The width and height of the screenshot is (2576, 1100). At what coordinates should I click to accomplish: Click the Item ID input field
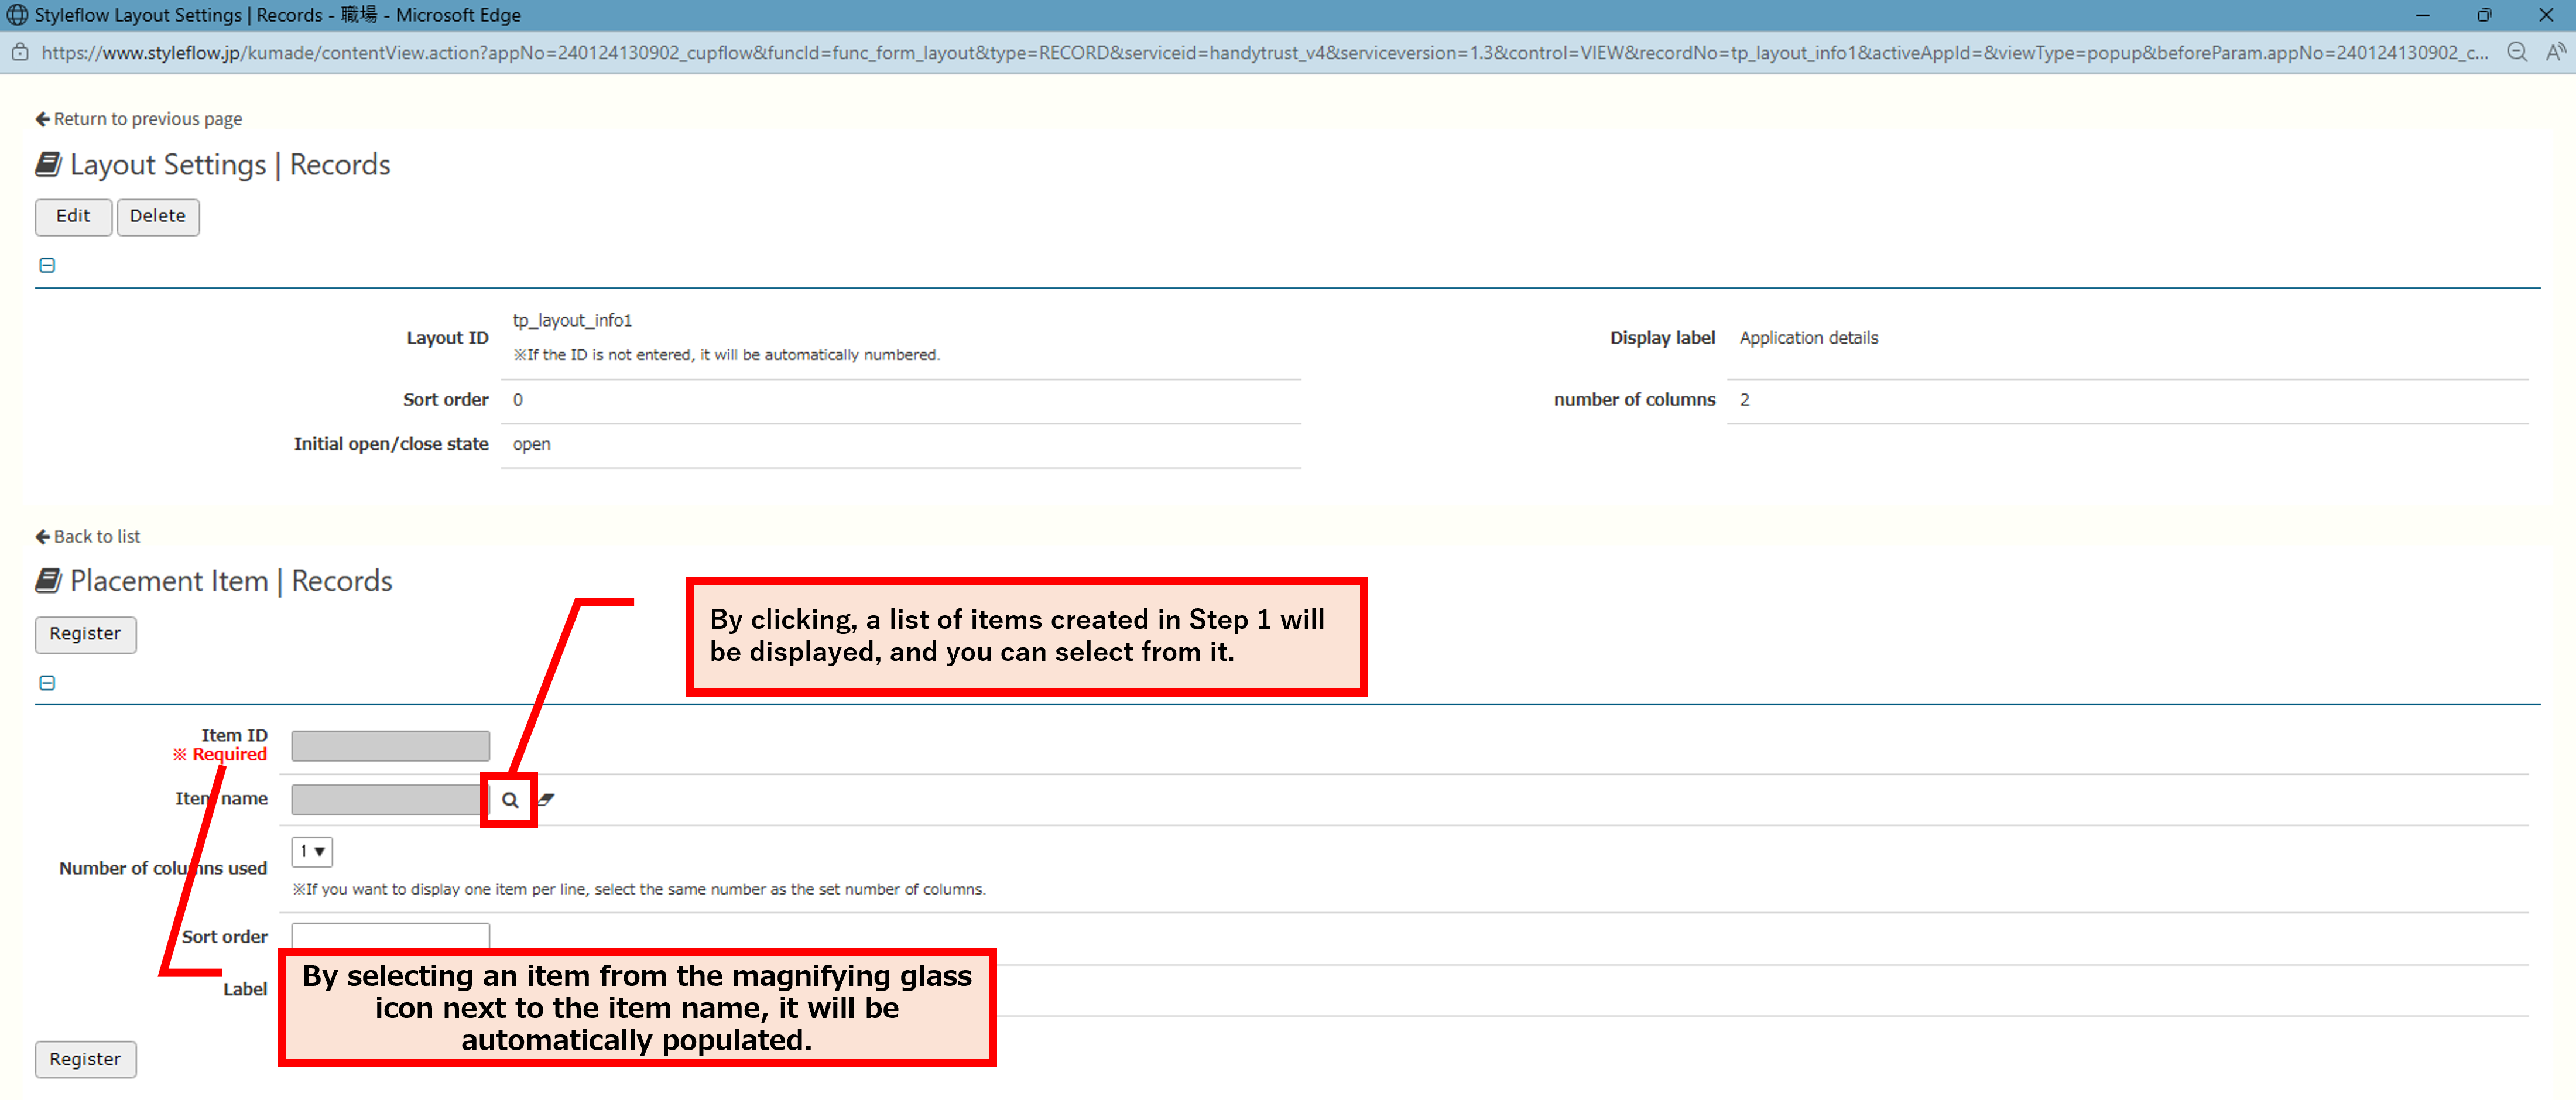tap(390, 746)
